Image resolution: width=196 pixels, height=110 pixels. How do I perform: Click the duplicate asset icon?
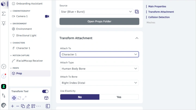[23, 106]
